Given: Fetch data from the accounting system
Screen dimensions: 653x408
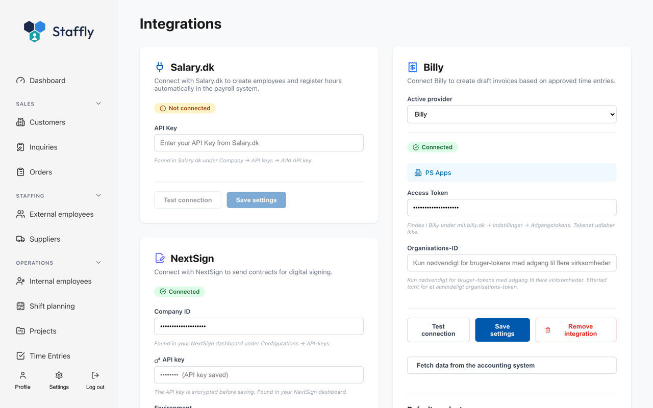Looking at the screenshot, I should pos(512,365).
